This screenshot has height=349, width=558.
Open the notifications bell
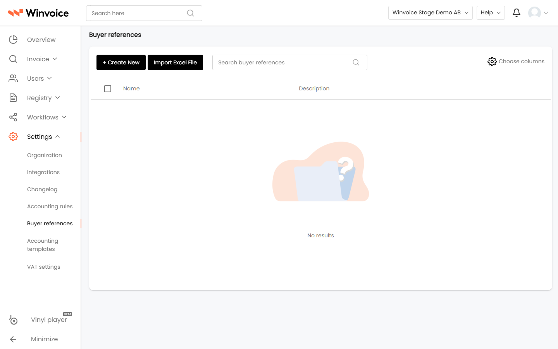(516, 13)
